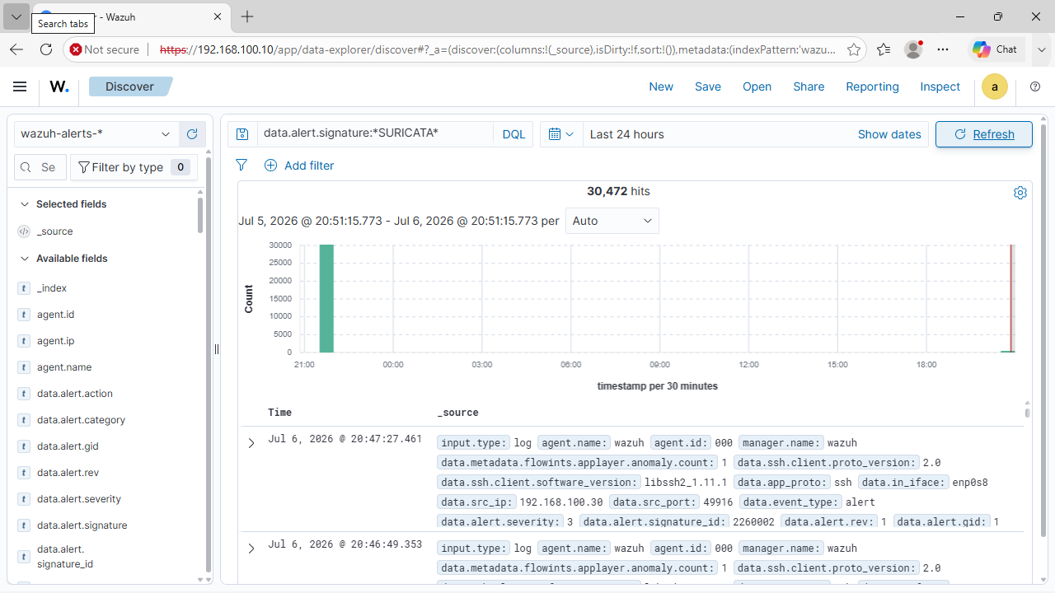This screenshot has height=593, width=1055.
Task: Open the calendar quick time menu
Action: [x=560, y=134]
